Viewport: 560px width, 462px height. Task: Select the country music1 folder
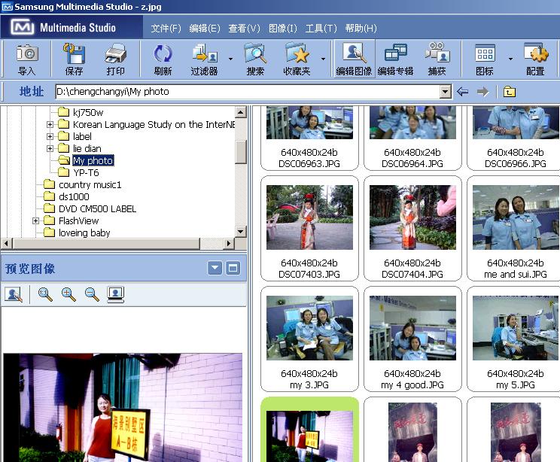90,185
